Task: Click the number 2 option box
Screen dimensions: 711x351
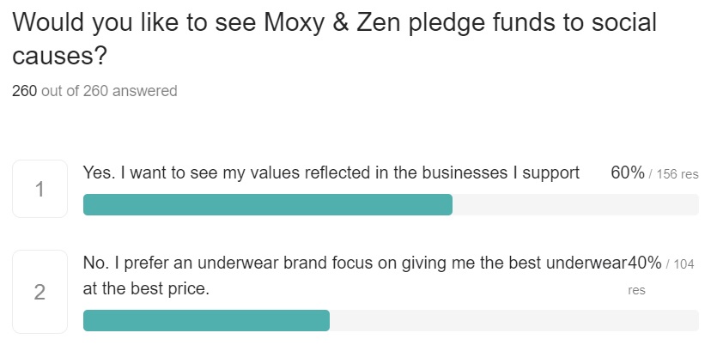Action: point(39,292)
